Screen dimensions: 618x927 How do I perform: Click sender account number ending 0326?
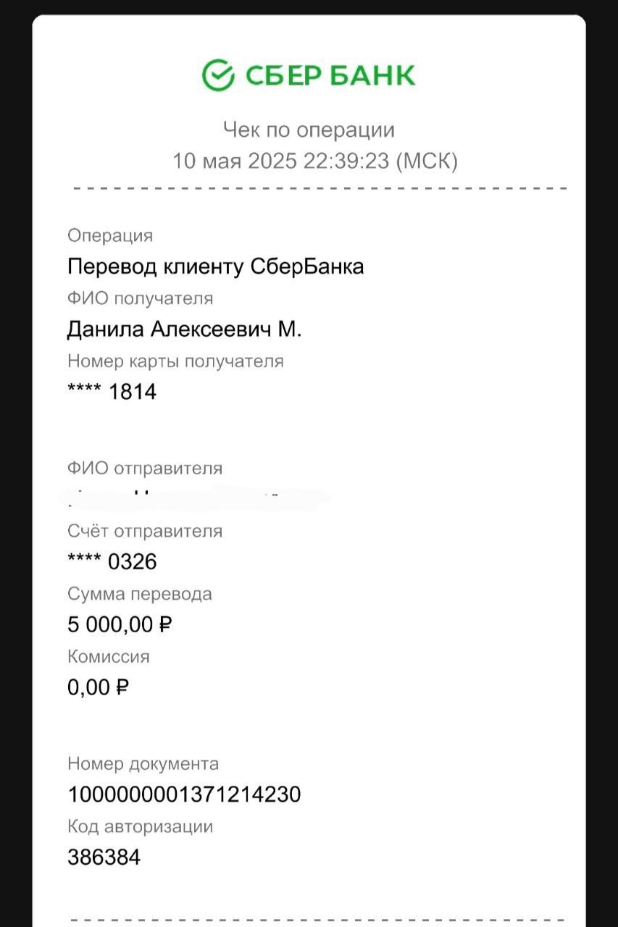(x=112, y=561)
